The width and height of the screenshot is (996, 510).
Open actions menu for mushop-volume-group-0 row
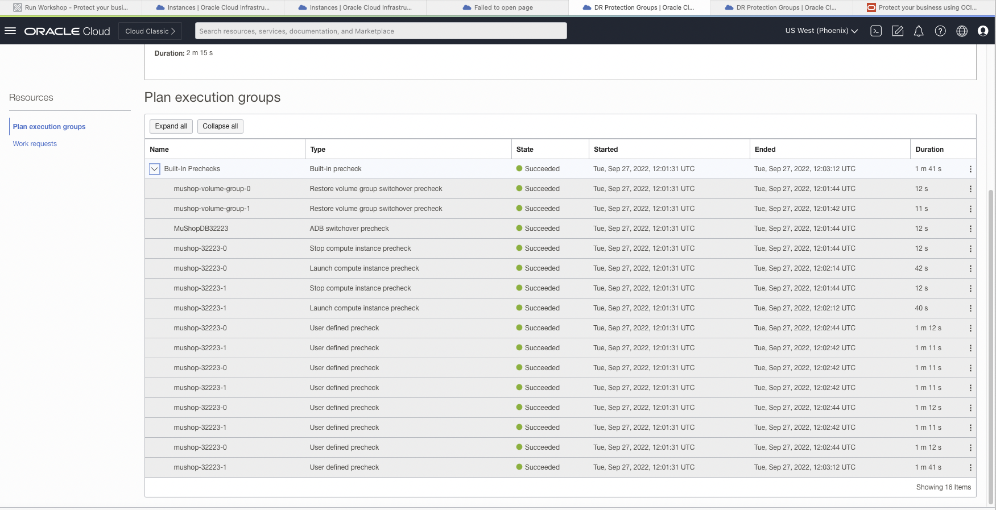pos(970,189)
